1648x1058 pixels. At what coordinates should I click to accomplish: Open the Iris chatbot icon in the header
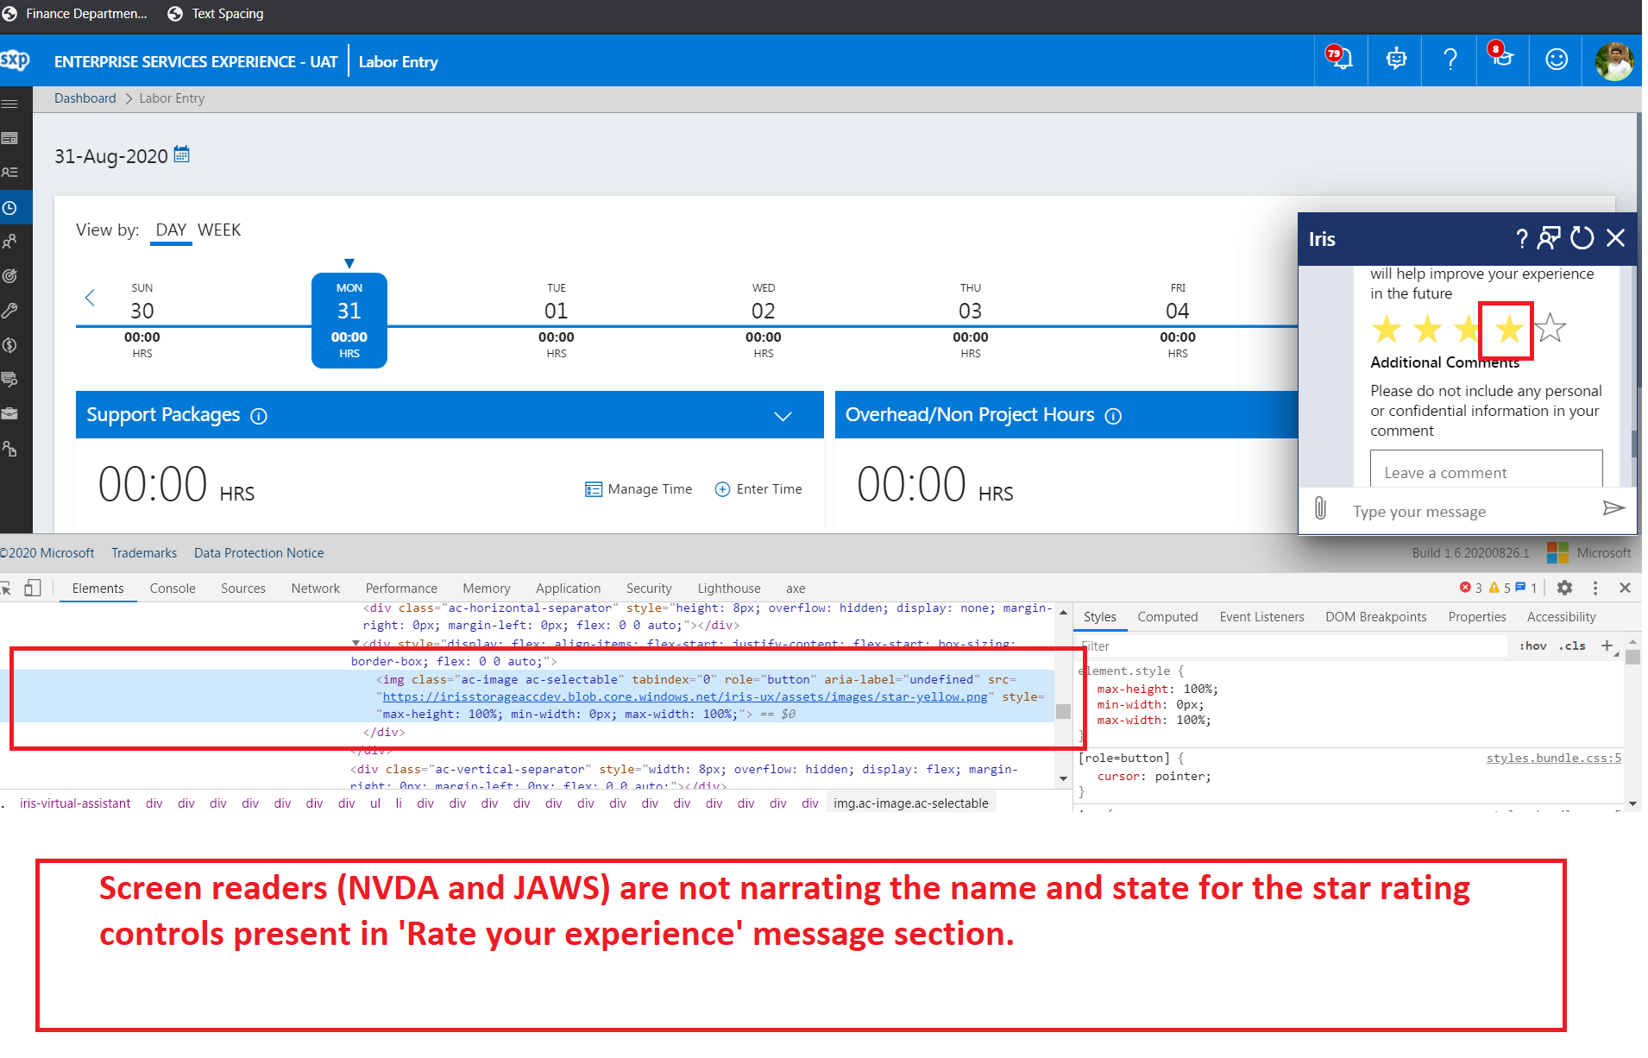point(1395,59)
